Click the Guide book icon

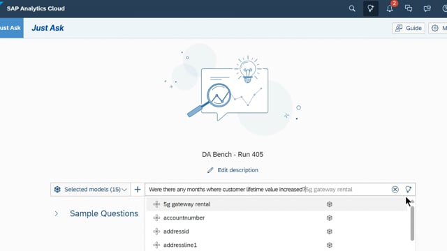(x=399, y=28)
